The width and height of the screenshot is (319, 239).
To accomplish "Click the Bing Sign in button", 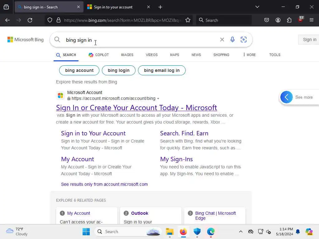I will (309, 40).
